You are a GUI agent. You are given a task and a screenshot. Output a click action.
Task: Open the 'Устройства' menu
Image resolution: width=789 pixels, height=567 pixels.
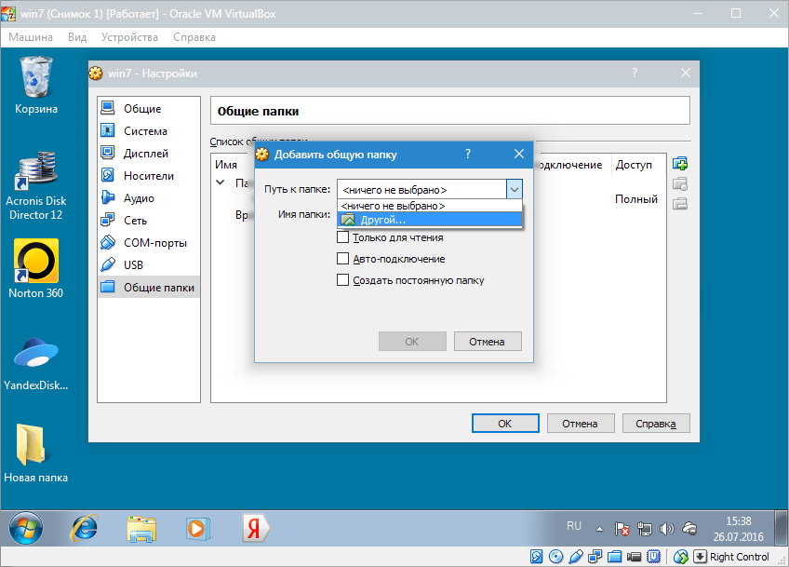pyautogui.click(x=129, y=37)
